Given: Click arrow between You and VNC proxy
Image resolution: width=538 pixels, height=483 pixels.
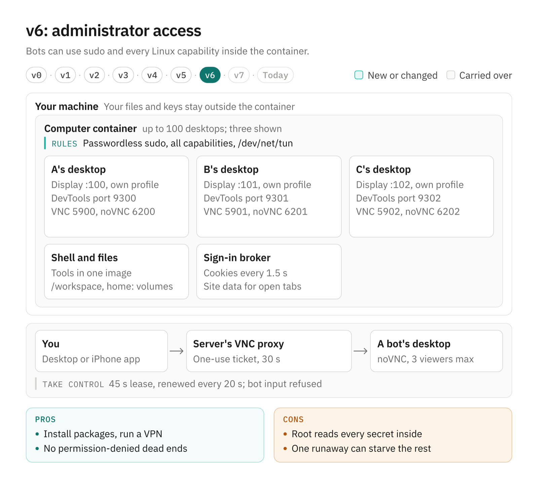Looking at the screenshot, I should point(177,351).
